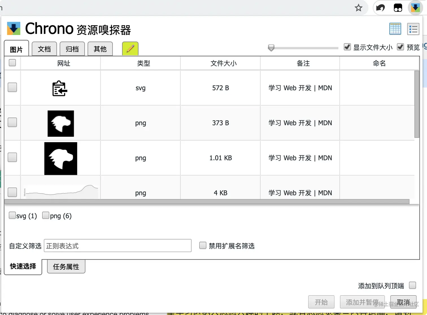Click the 添加并暂停 button

coord(362,302)
